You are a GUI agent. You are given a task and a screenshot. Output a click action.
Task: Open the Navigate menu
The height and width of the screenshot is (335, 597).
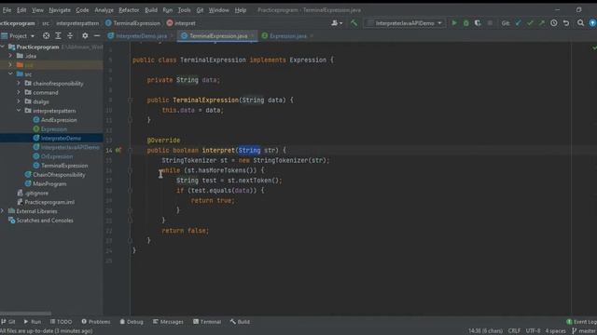tap(60, 10)
